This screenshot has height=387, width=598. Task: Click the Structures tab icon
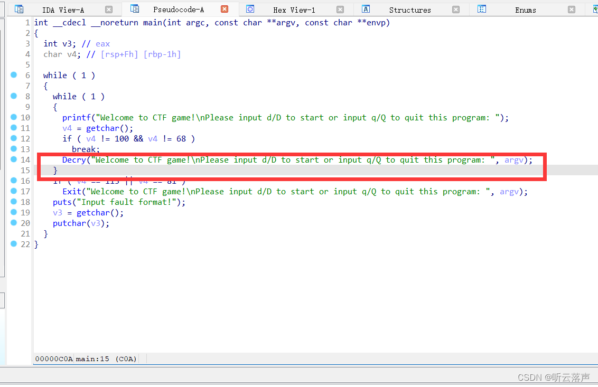[365, 9]
